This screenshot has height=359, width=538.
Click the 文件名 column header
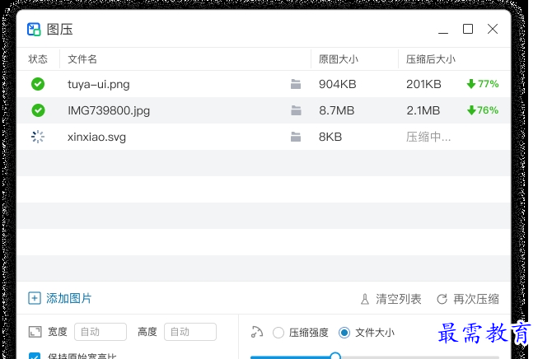[x=82, y=59]
